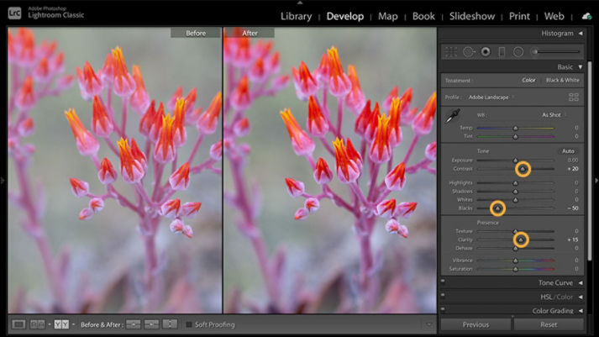Viewport: 599px width, 337px height.
Task: Expand the Tone Curve panel
Action: click(581, 282)
